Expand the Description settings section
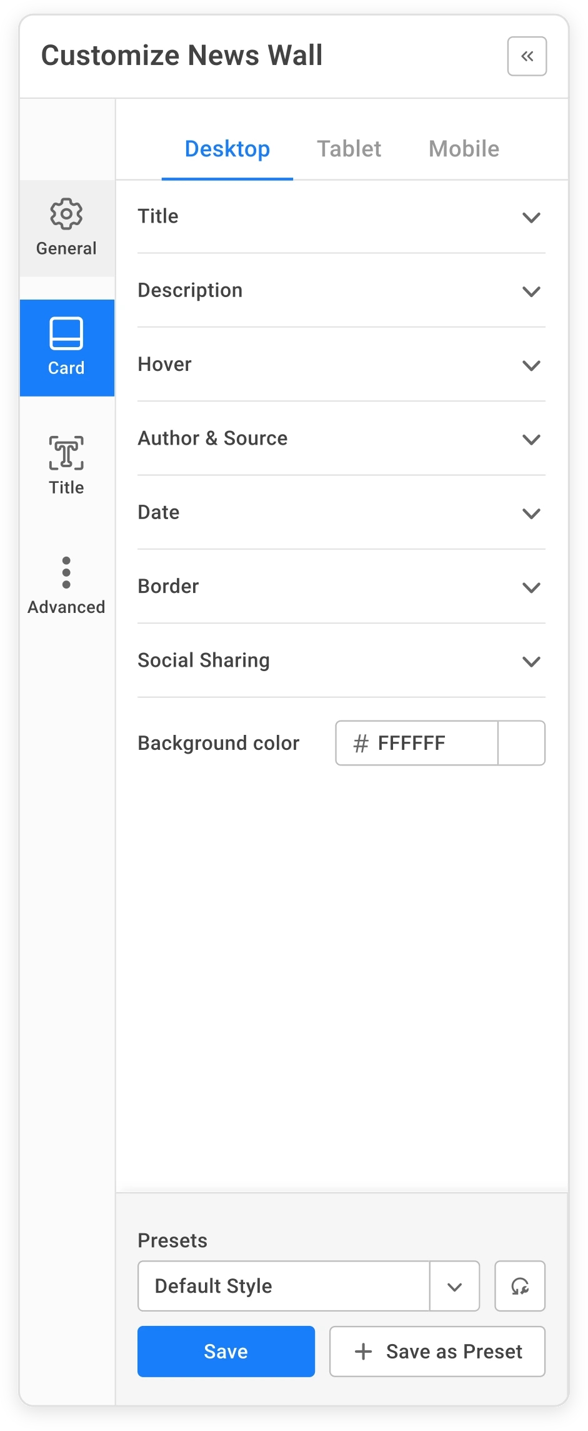588x1431 pixels. (x=531, y=291)
